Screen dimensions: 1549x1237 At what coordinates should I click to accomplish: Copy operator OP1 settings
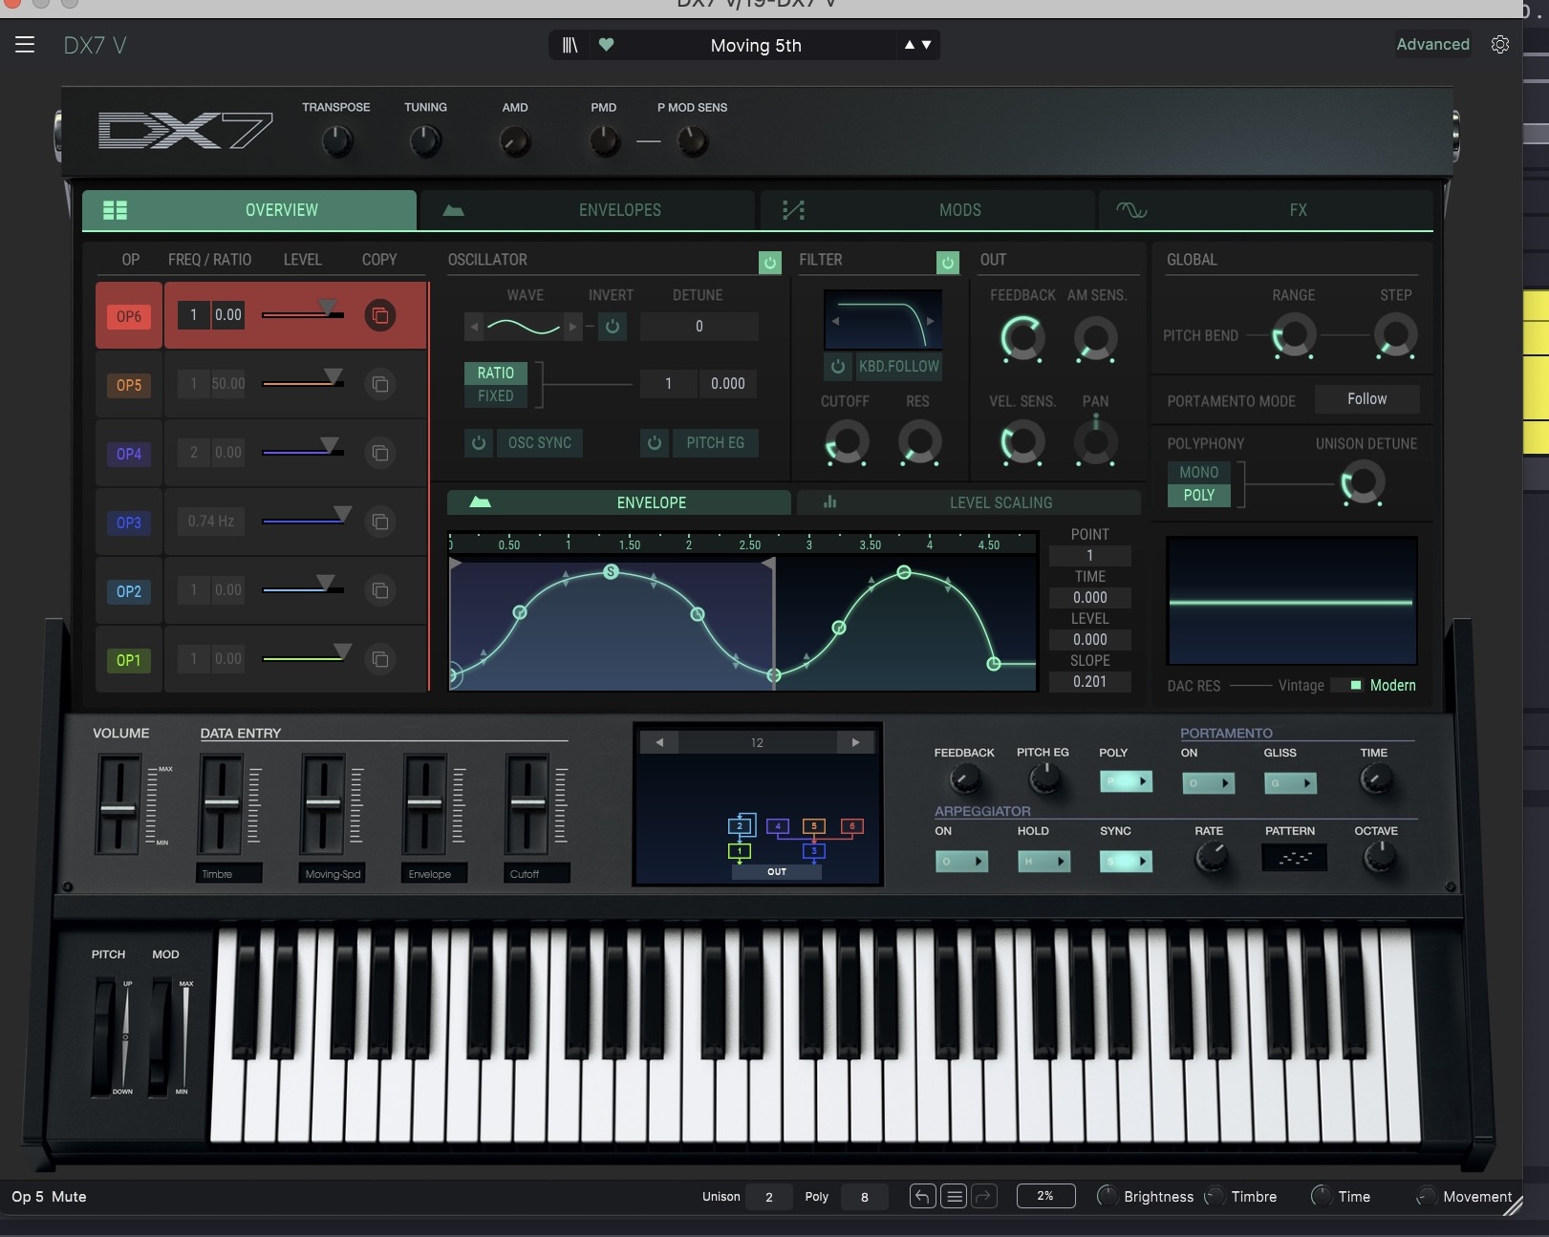coord(379,659)
